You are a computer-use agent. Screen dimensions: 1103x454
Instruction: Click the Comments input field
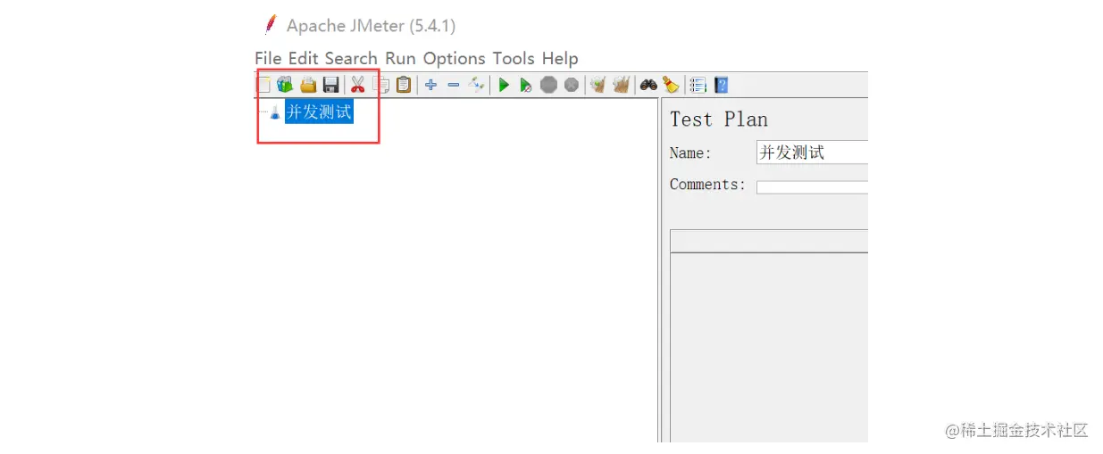tap(812, 187)
